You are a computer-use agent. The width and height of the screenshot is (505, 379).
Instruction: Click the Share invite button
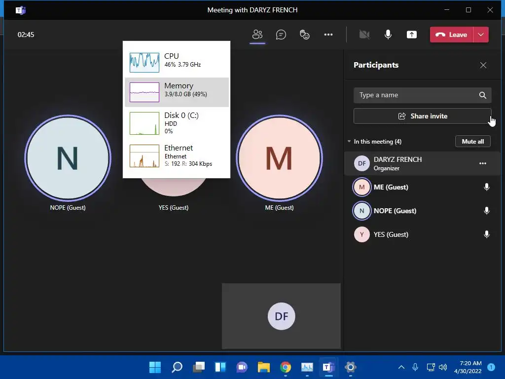pyautogui.click(x=422, y=116)
